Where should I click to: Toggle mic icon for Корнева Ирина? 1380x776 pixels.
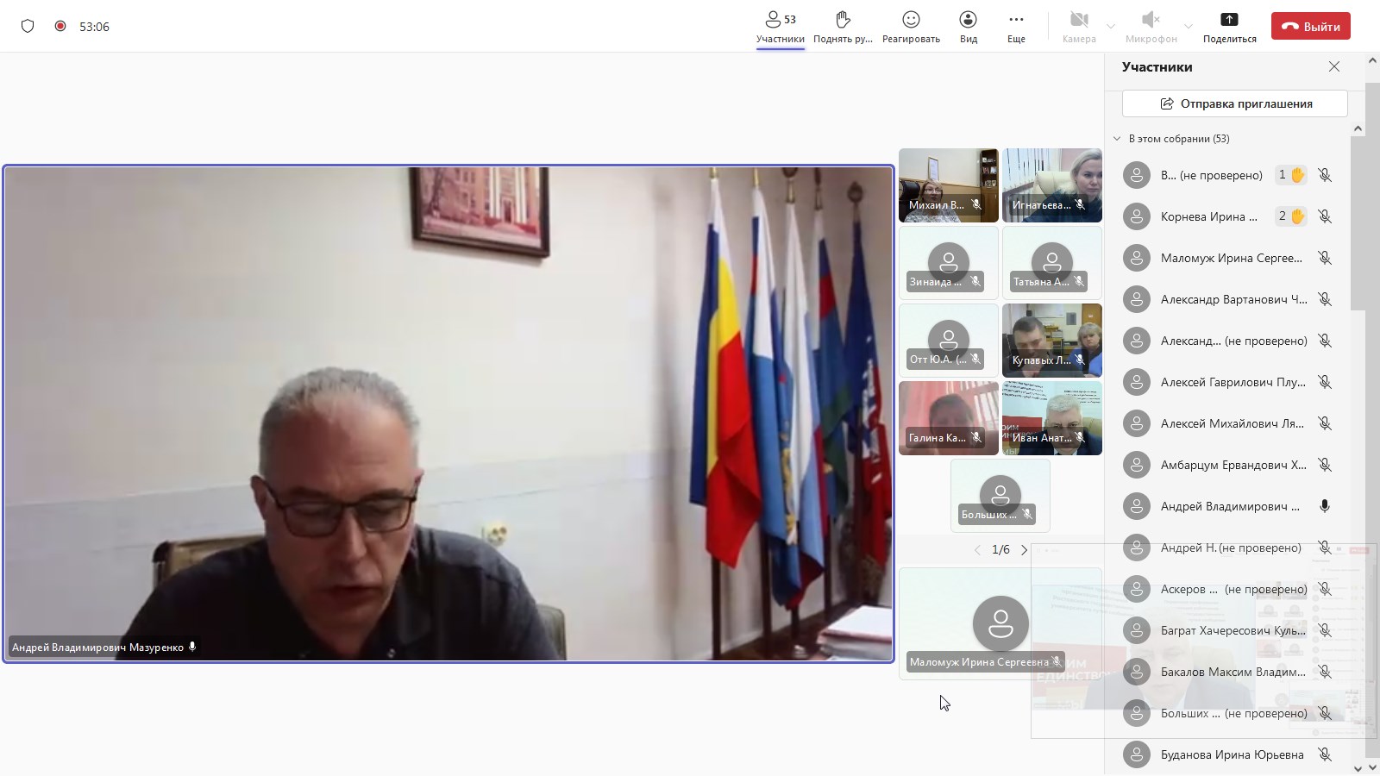click(x=1325, y=216)
